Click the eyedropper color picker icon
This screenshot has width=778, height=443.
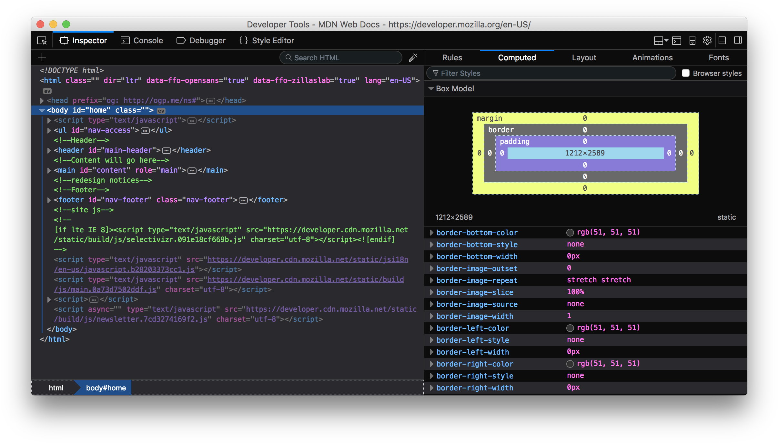coord(413,58)
